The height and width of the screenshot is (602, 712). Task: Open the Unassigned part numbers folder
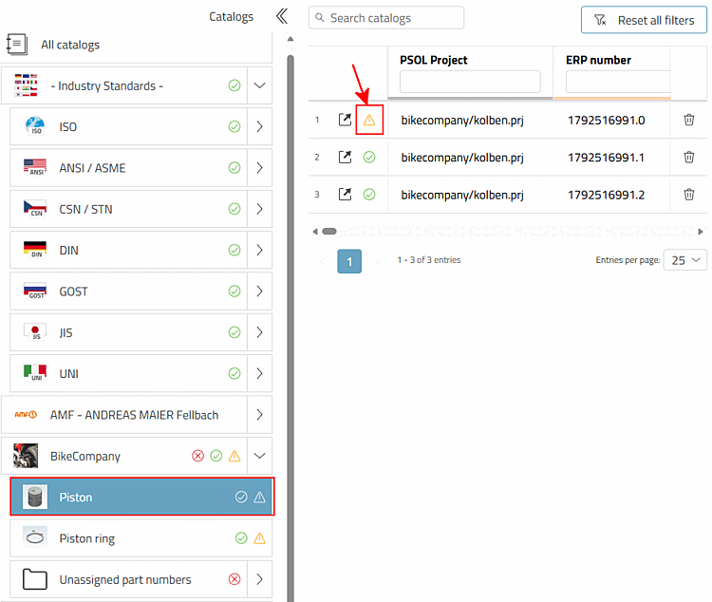click(35, 579)
